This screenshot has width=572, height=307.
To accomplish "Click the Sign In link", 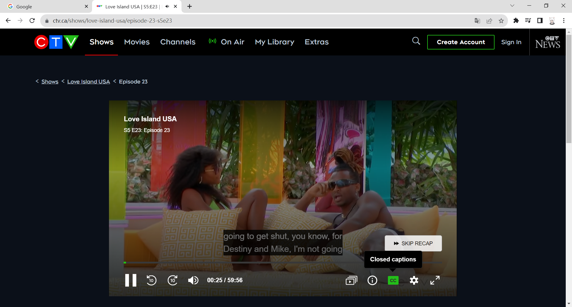I will [511, 42].
